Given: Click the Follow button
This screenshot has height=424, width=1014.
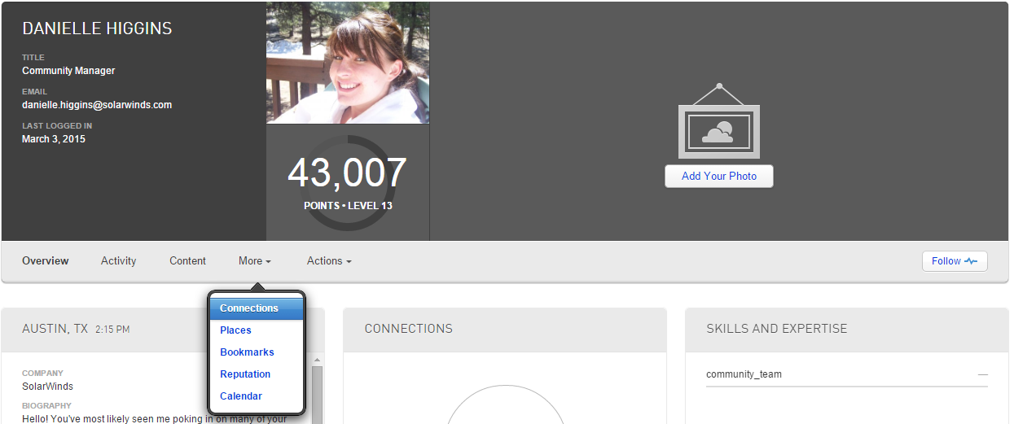Looking at the screenshot, I should coord(955,261).
